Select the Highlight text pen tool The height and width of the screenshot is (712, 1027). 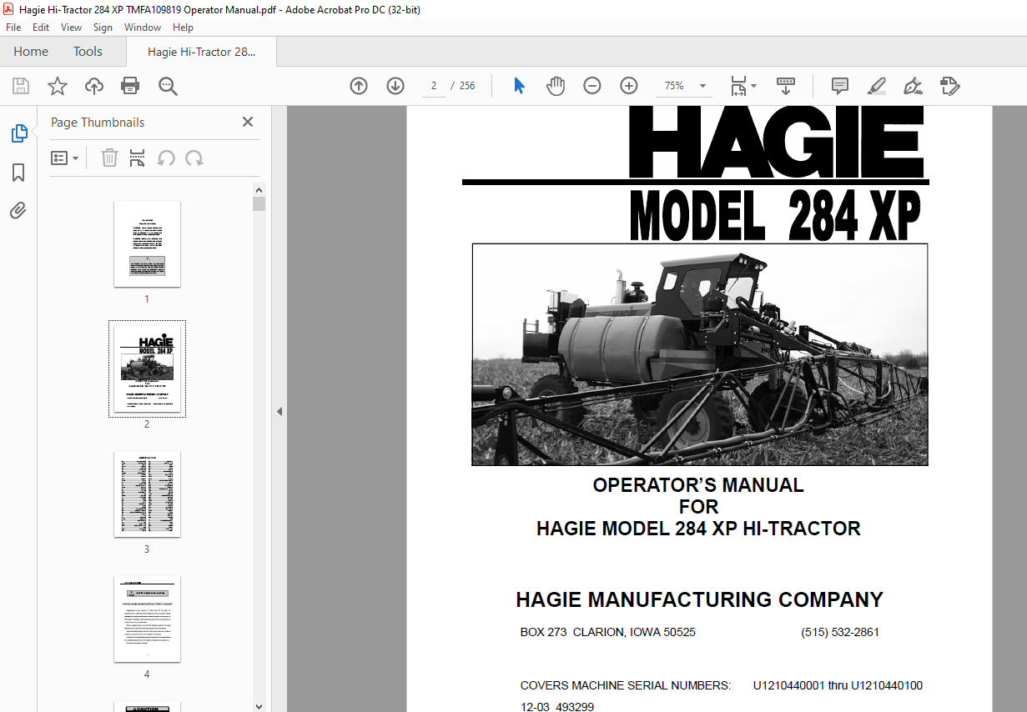pos(876,86)
